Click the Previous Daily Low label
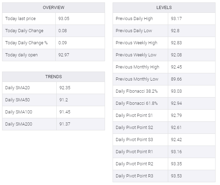Image resolution: width=220 pixels, height=185 pixels. [x=134, y=31]
